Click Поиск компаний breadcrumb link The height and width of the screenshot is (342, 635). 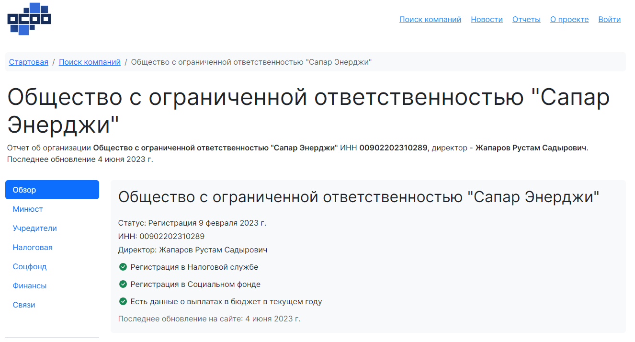pos(90,62)
